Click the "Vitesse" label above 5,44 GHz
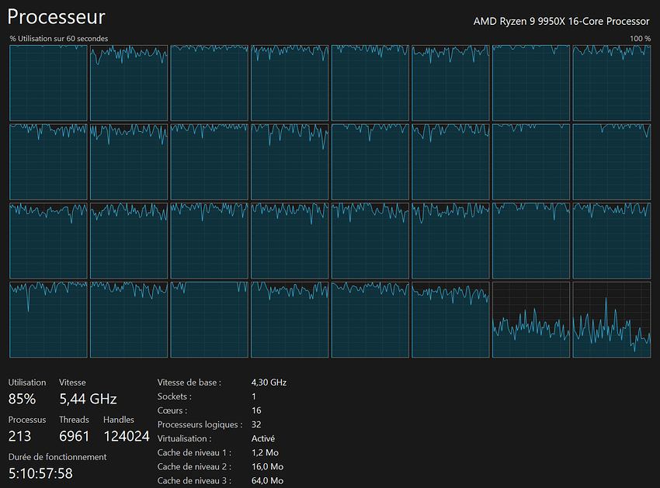660x488 pixels. coord(72,382)
